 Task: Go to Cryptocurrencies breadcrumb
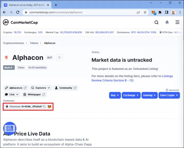(x=14, y=43)
